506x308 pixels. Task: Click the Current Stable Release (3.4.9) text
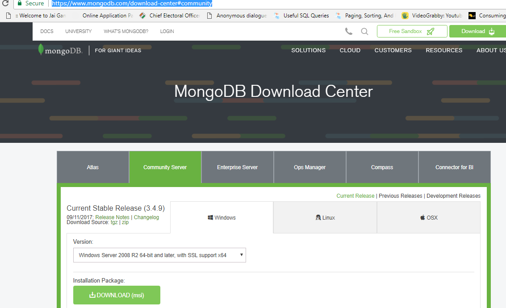coord(116,208)
